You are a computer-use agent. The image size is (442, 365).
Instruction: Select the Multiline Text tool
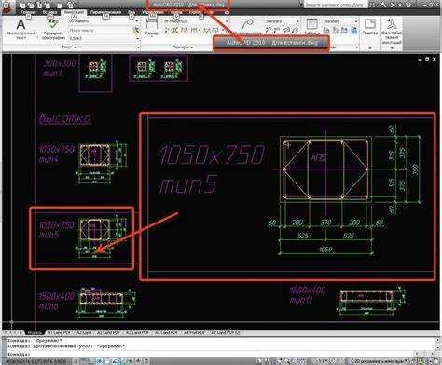click(x=21, y=30)
